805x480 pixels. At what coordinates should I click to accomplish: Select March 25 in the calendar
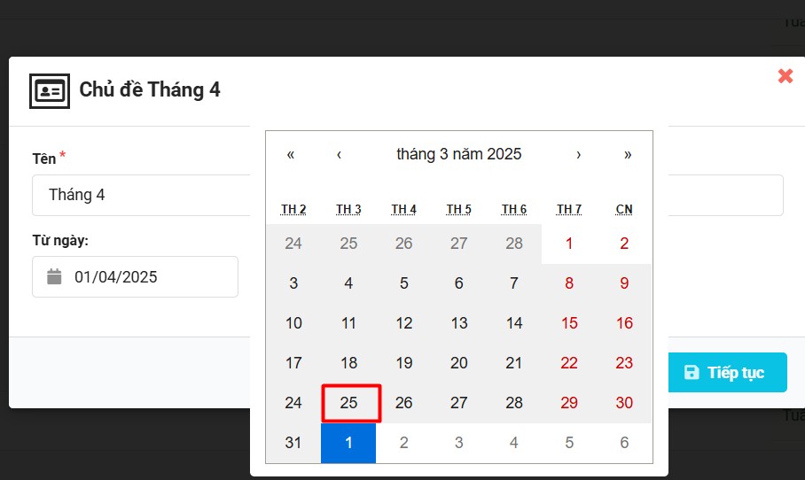click(x=348, y=403)
